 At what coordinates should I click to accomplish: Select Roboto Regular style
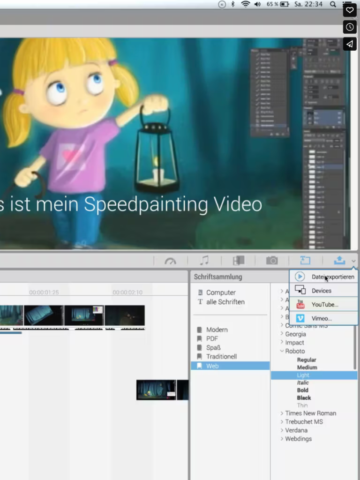[307, 360]
